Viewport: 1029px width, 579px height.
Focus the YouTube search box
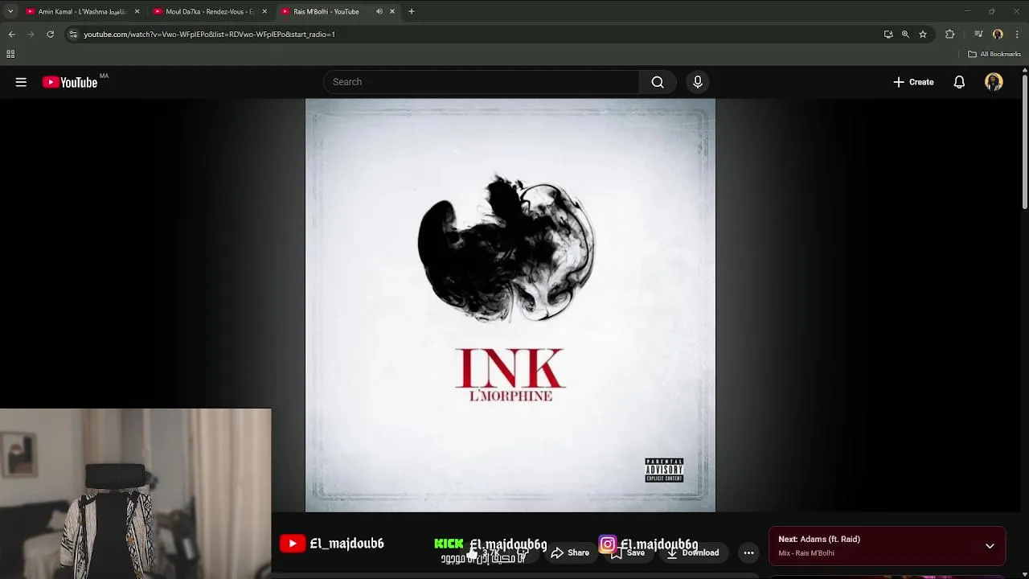482,82
